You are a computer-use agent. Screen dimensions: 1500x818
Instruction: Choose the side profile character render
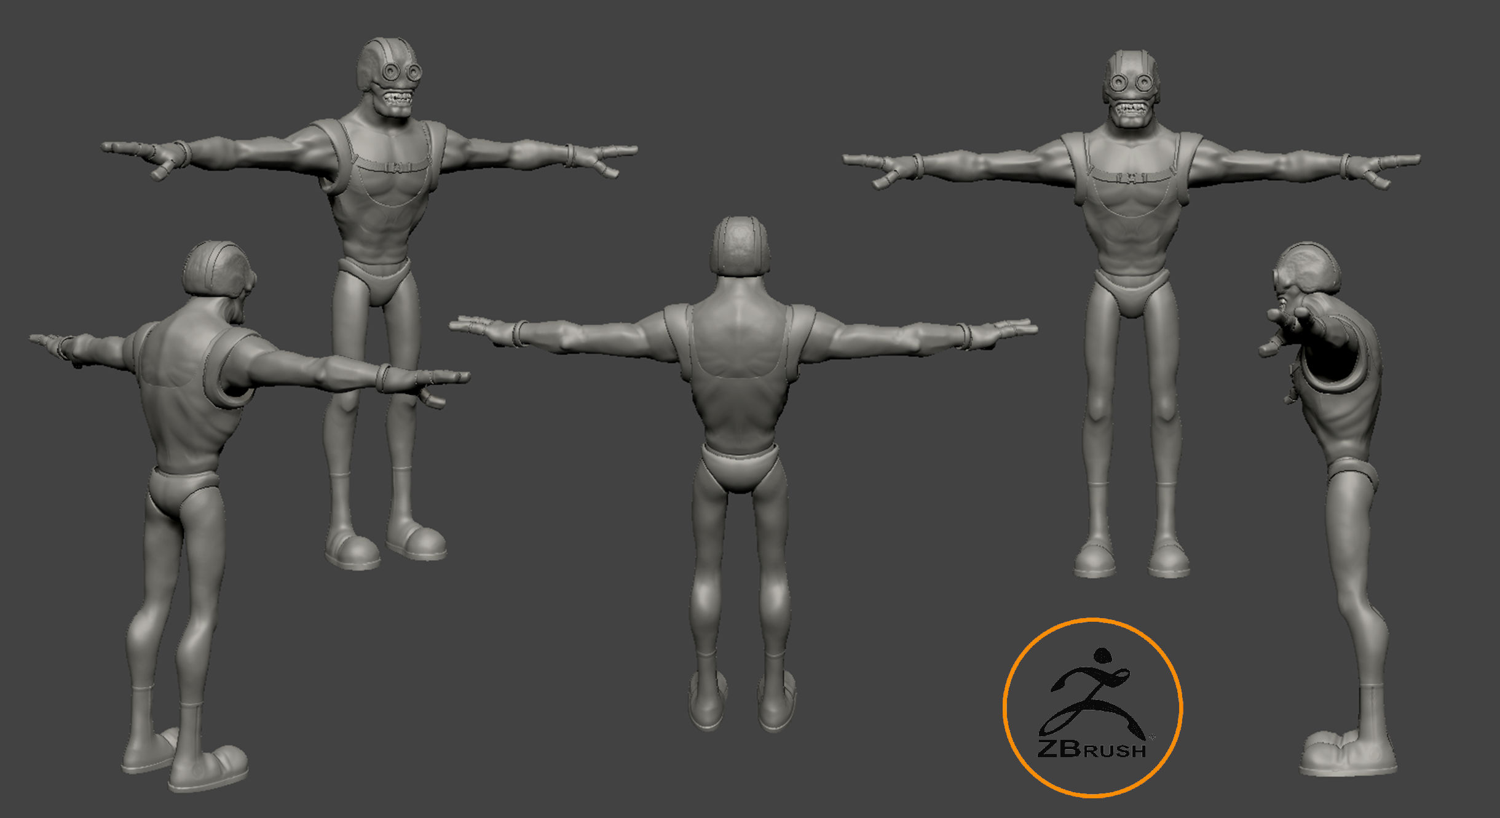pos(1328,509)
